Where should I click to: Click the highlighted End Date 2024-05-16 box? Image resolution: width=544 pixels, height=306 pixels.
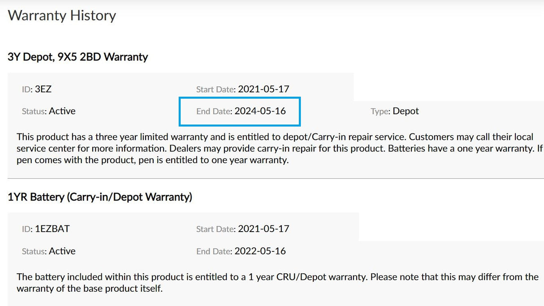point(240,111)
